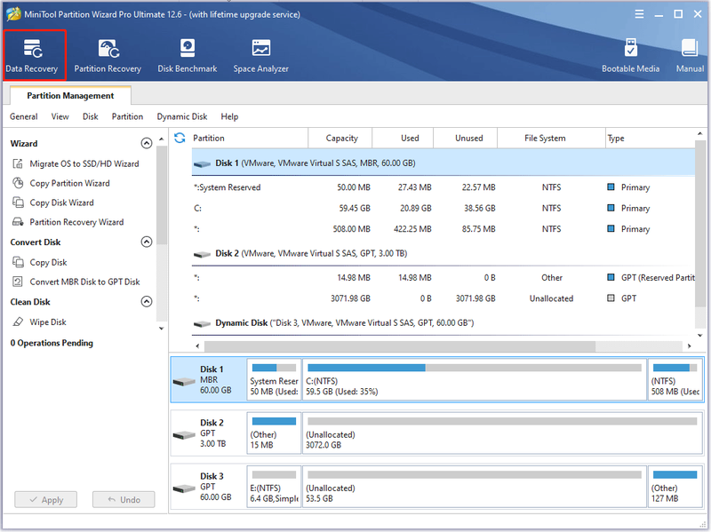
Task: Open the Data Recovery tool
Action: click(x=32, y=56)
